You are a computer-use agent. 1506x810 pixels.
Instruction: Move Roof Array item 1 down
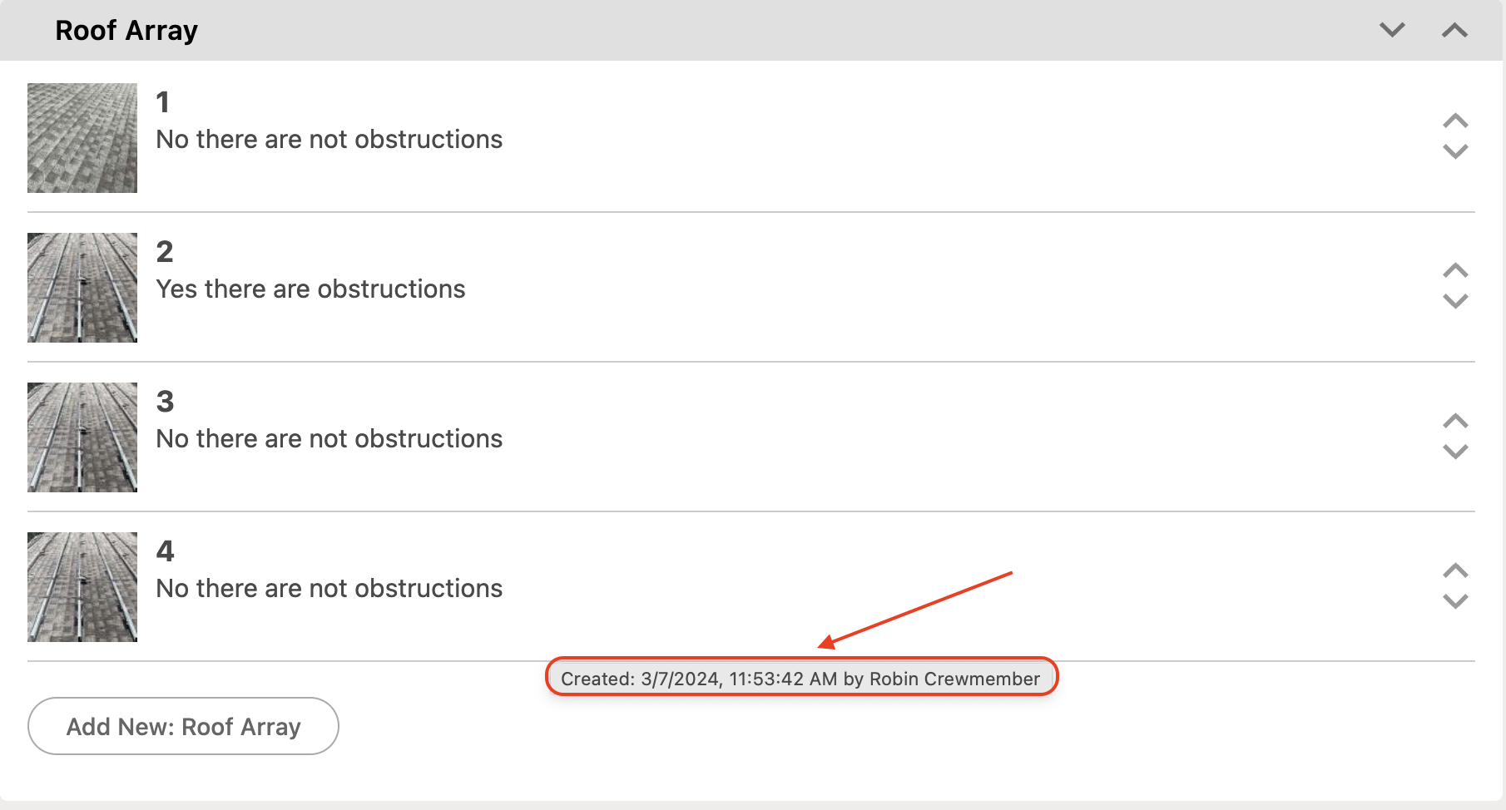click(1455, 151)
